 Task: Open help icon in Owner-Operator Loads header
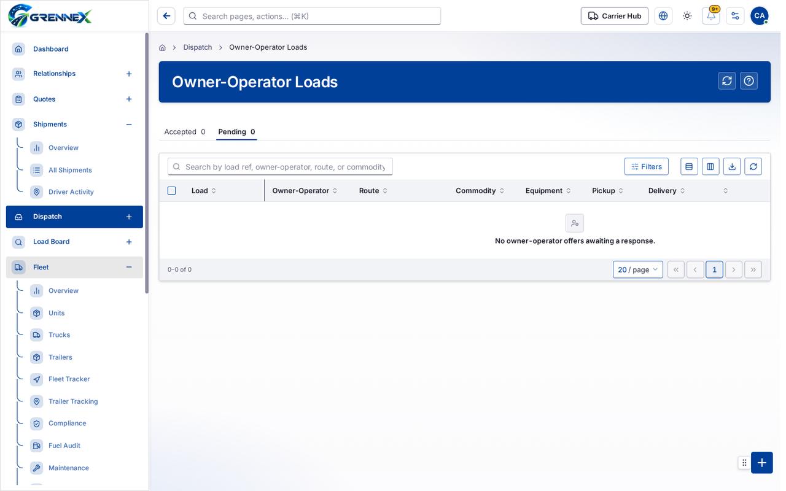coord(749,81)
